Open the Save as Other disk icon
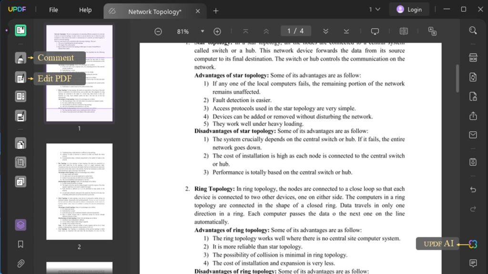Viewport: 488px width, 274px height. pyautogui.click(x=473, y=162)
